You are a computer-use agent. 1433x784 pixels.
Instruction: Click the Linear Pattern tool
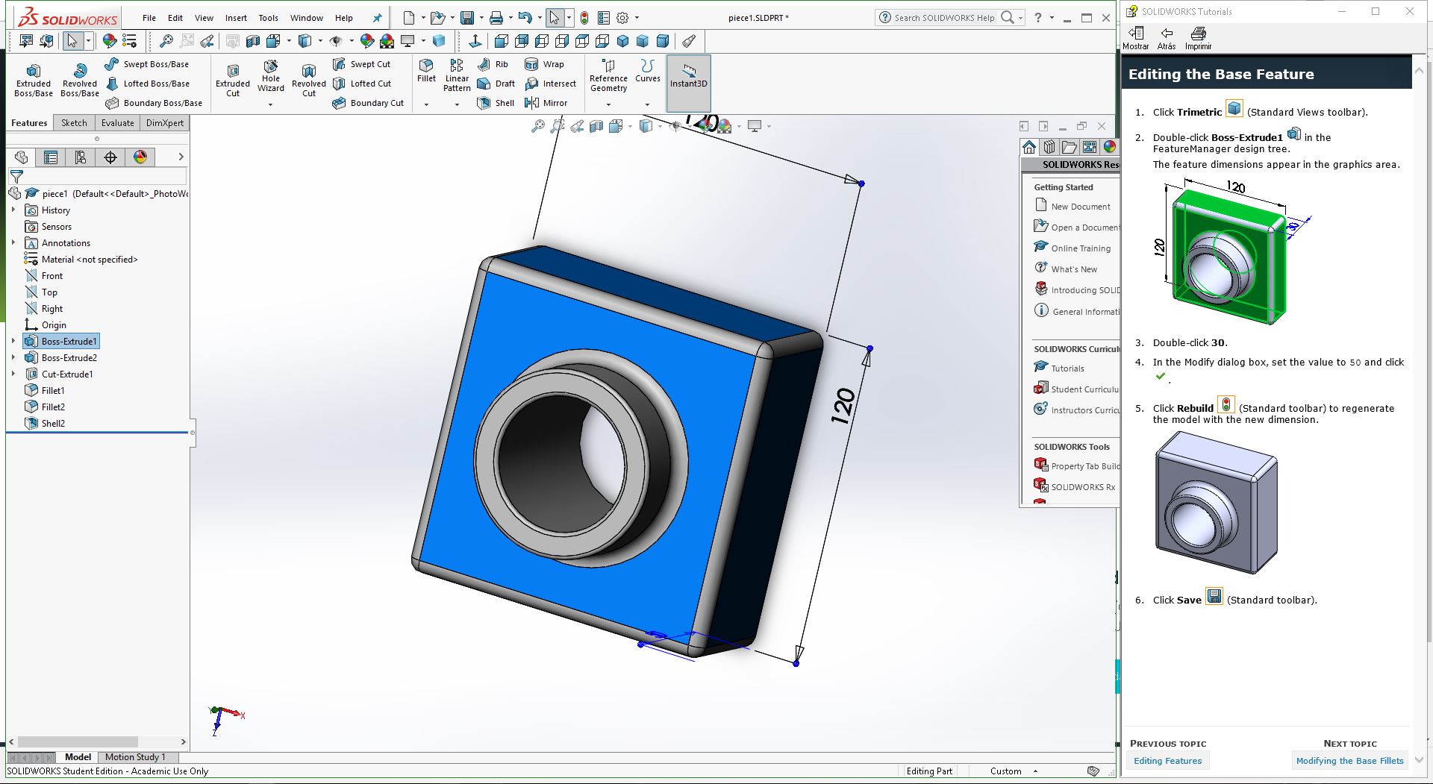(457, 75)
